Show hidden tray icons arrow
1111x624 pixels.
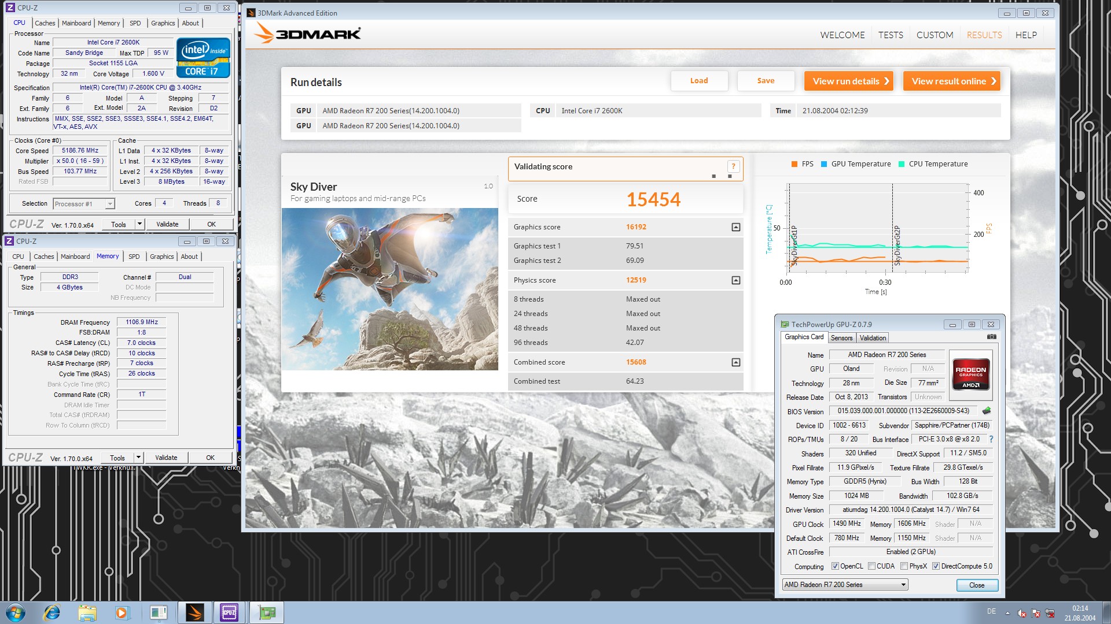(1008, 614)
